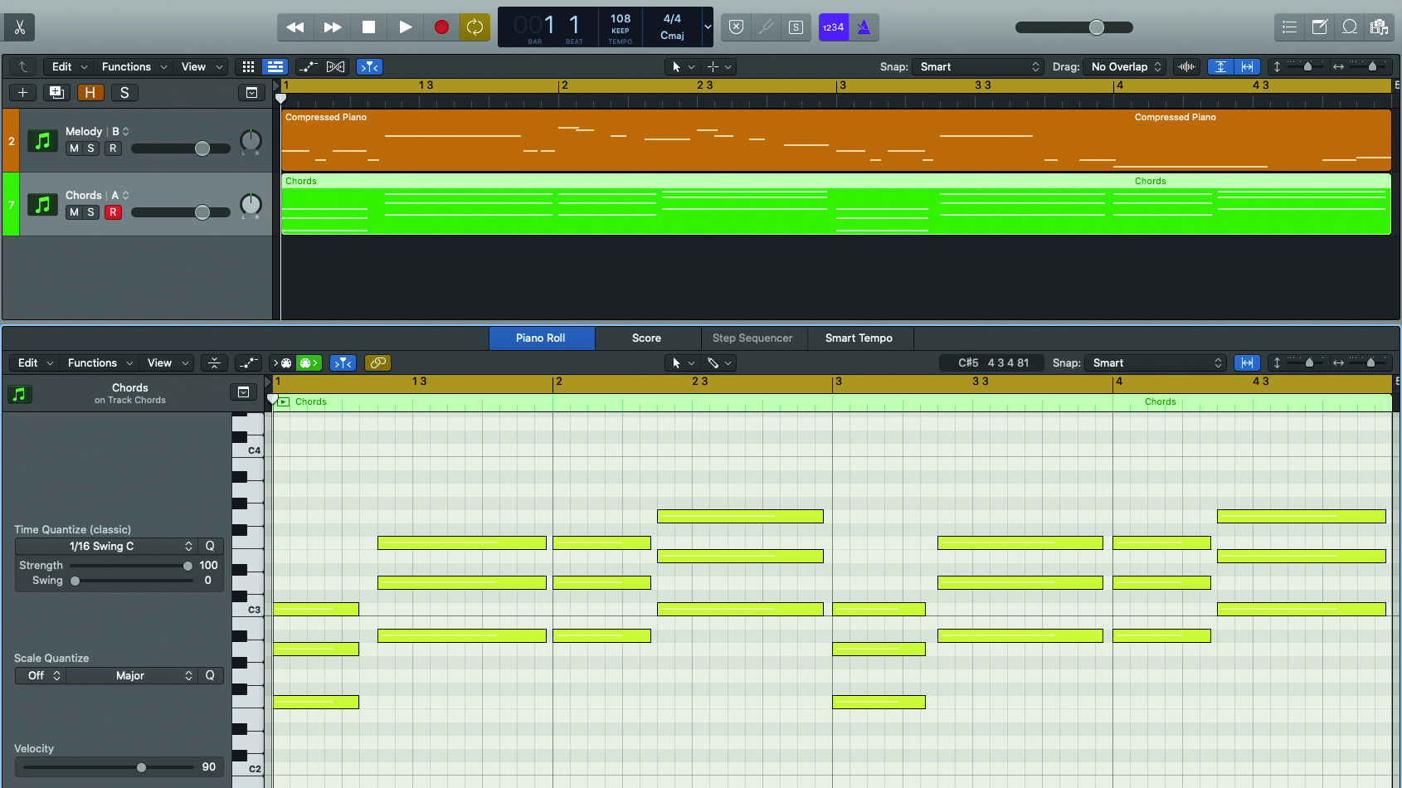Open Tracks area Functions menu

tap(134, 66)
